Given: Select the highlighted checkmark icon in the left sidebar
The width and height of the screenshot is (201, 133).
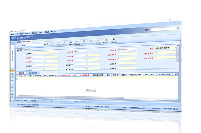Looking at the screenshot, I should click(12, 71).
